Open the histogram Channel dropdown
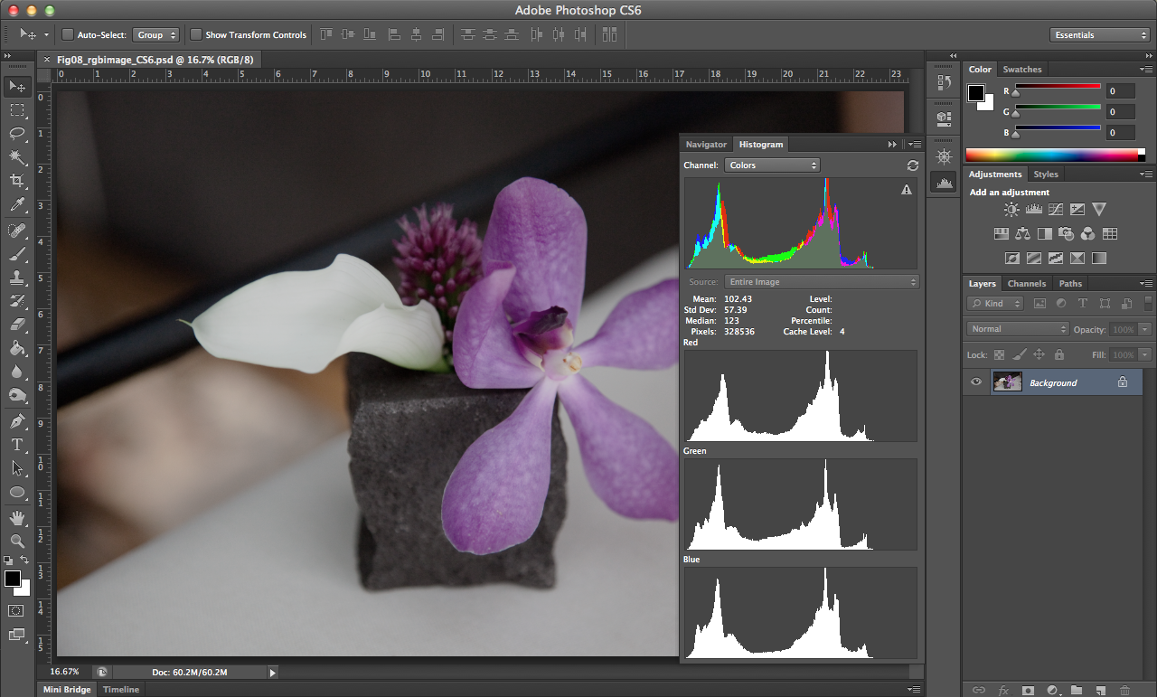The width and height of the screenshot is (1157, 697). [772, 165]
